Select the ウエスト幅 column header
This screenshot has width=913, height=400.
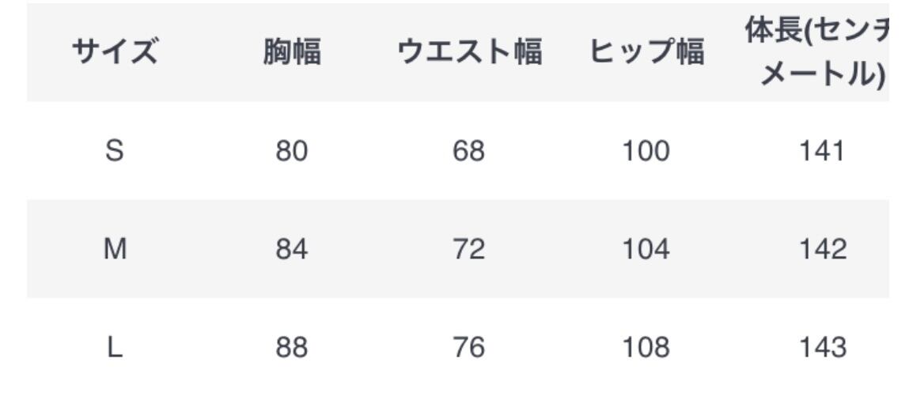[469, 53]
